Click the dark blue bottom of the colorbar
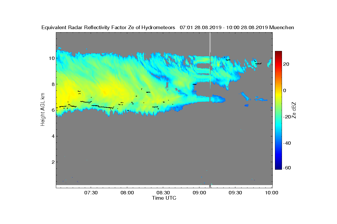 278,167
